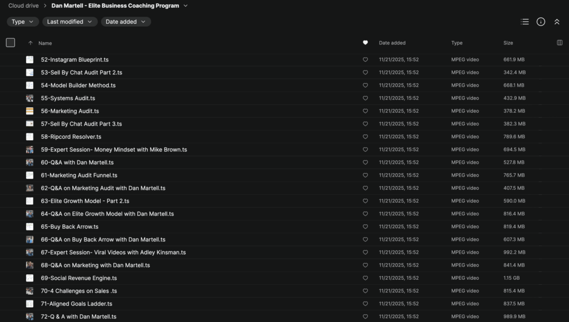This screenshot has width=569, height=322.
Task: Open the Type filter dropdown
Action: (x=23, y=22)
